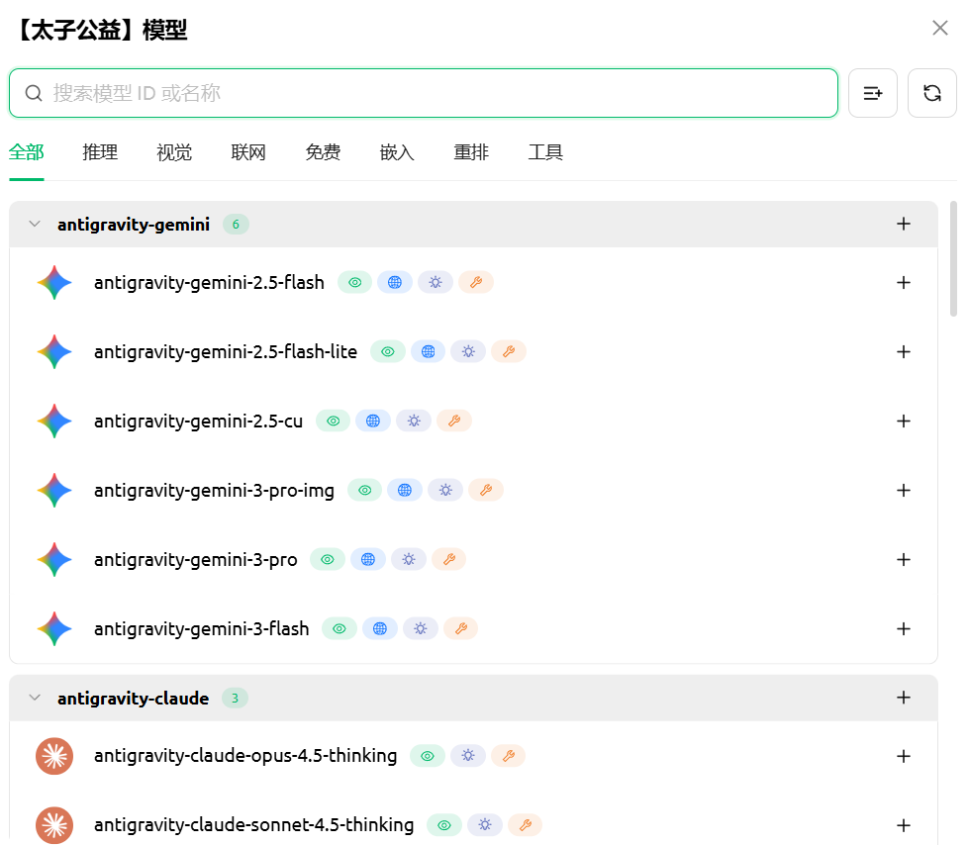This screenshot has height=845, width=969.
Task: Click the vision eye badge on antigravity-gemini-2.5-flash-lite
Action: pyautogui.click(x=388, y=352)
